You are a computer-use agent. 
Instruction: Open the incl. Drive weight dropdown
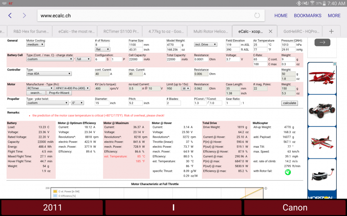[205, 45]
